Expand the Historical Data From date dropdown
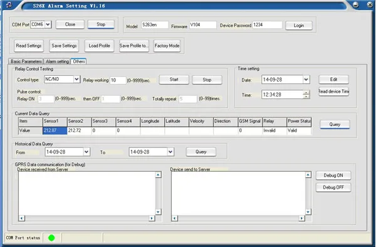 [86, 152]
